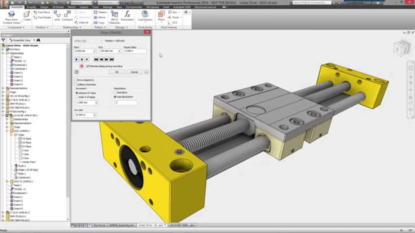Click Cancel in the Drive dialog
This screenshot has height=233, width=415.
tap(134, 72)
